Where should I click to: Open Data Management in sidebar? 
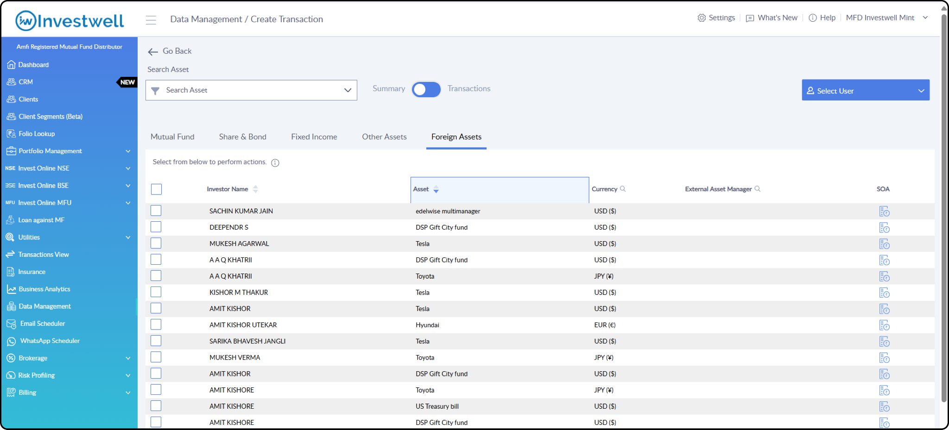(44, 306)
